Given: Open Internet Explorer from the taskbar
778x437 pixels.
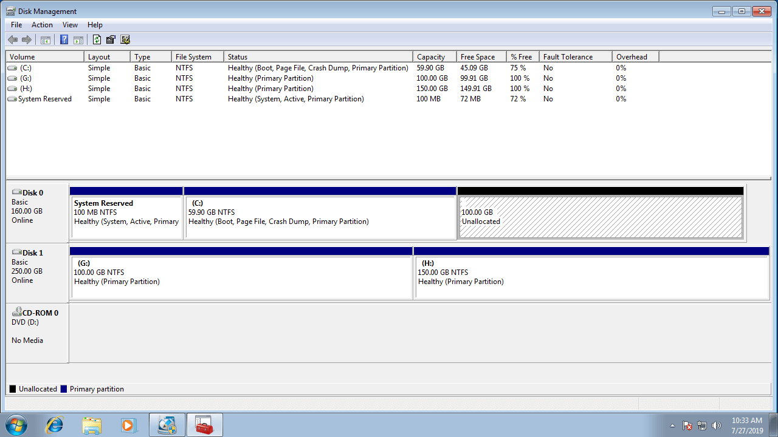Looking at the screenshot, I should pyautogui.click(x=54, y=425).
